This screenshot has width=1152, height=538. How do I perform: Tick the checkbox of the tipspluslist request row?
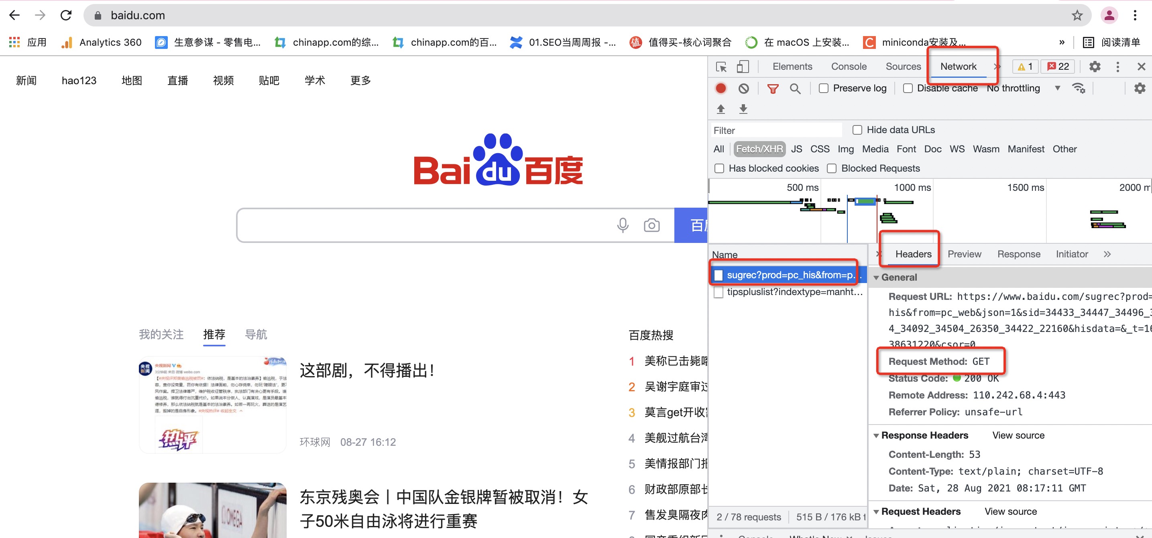[x=718, y=292]
